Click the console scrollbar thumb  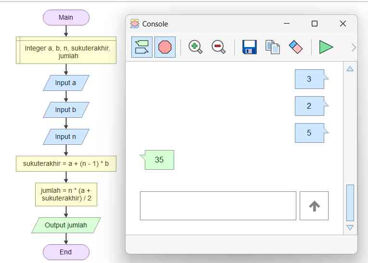click(350, 203)
